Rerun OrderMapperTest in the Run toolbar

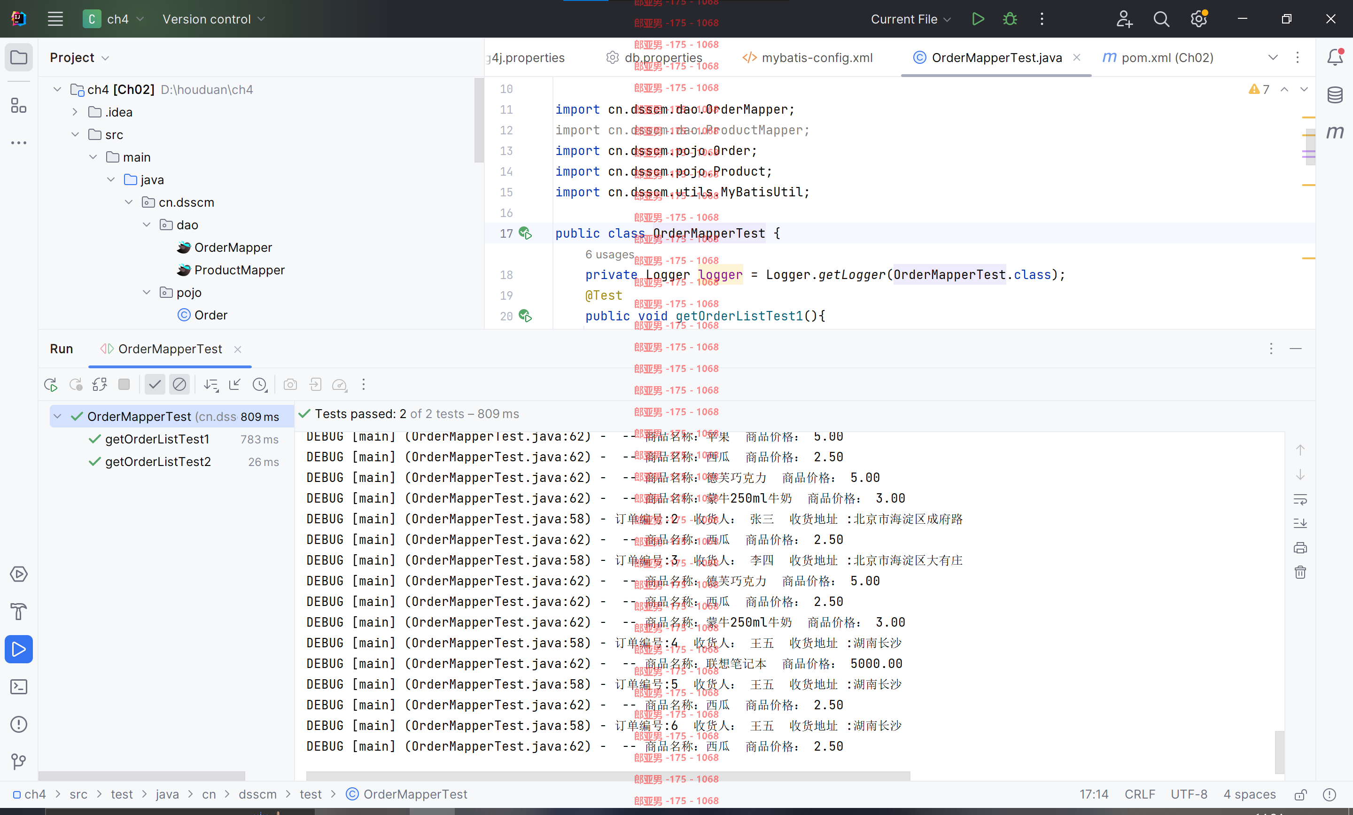click(x=51, y=385)
